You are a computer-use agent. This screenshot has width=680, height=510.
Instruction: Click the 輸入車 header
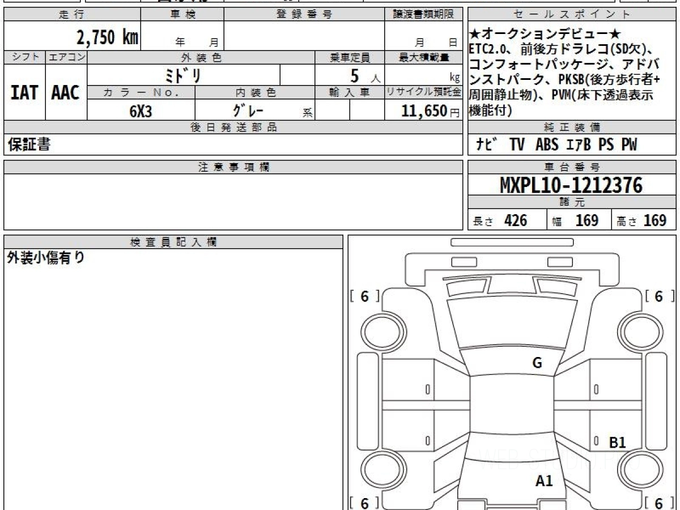(350, 92)
